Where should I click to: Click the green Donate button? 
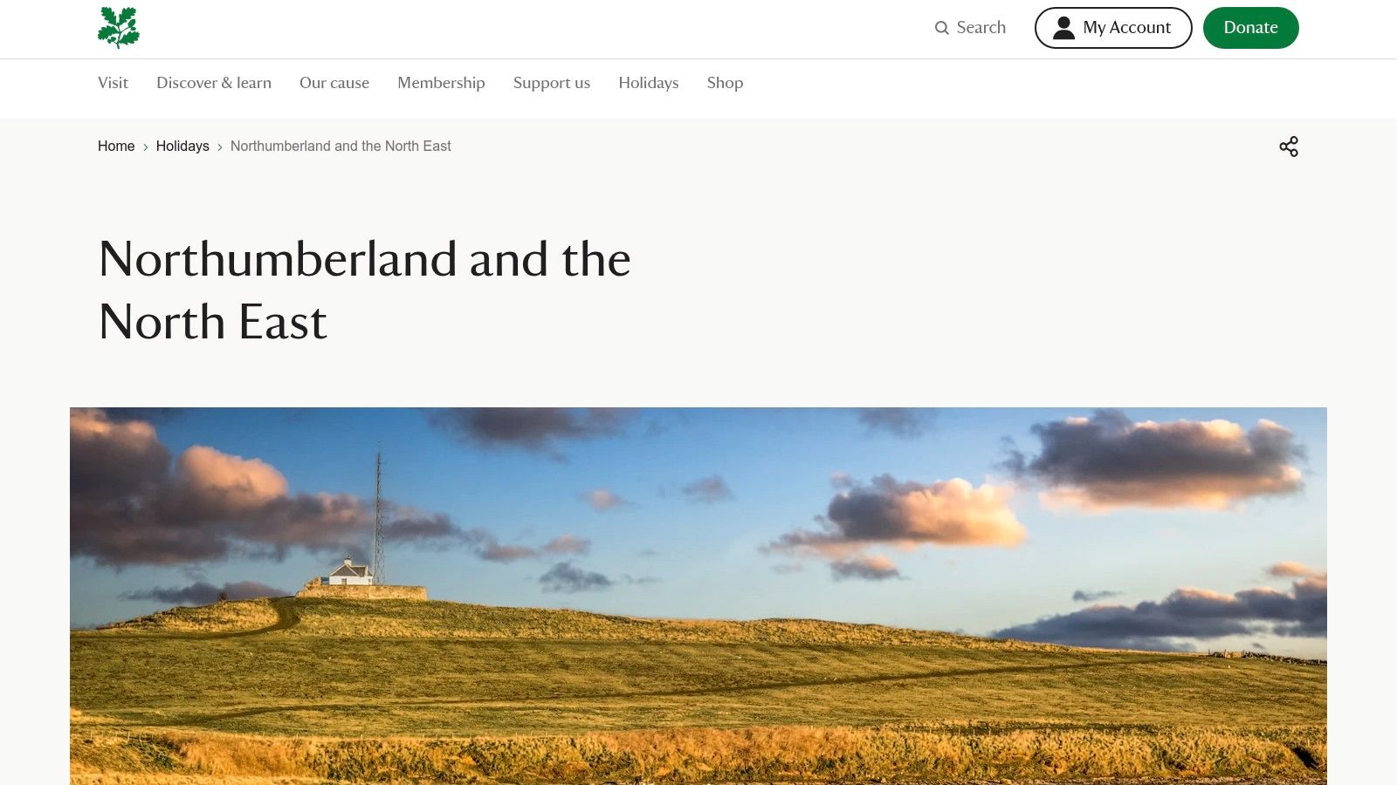click(1250, 28)
